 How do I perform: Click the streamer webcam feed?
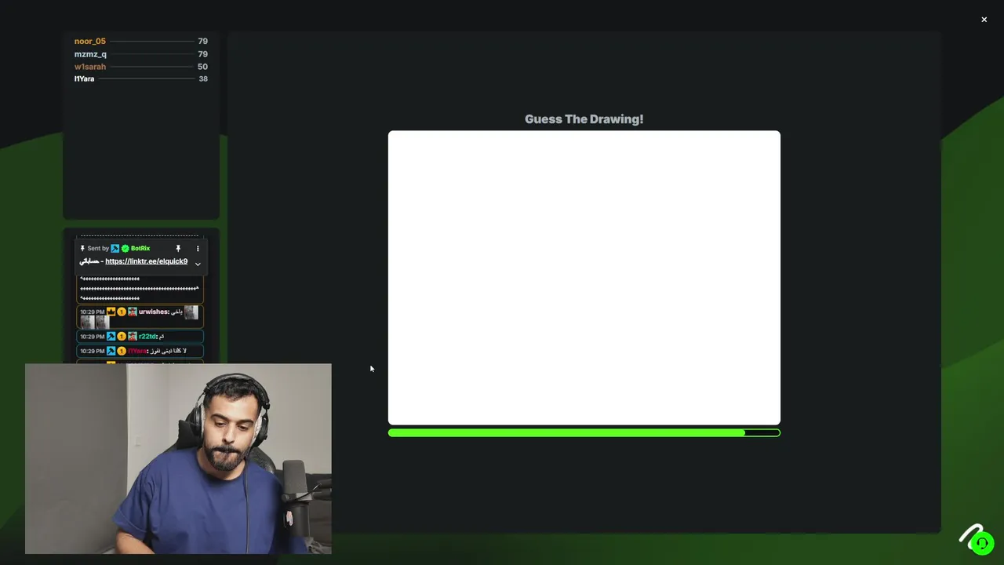pos(178,458)
